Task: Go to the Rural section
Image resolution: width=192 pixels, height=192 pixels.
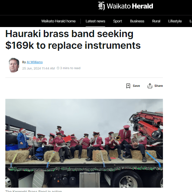Action: coord(156,21)
